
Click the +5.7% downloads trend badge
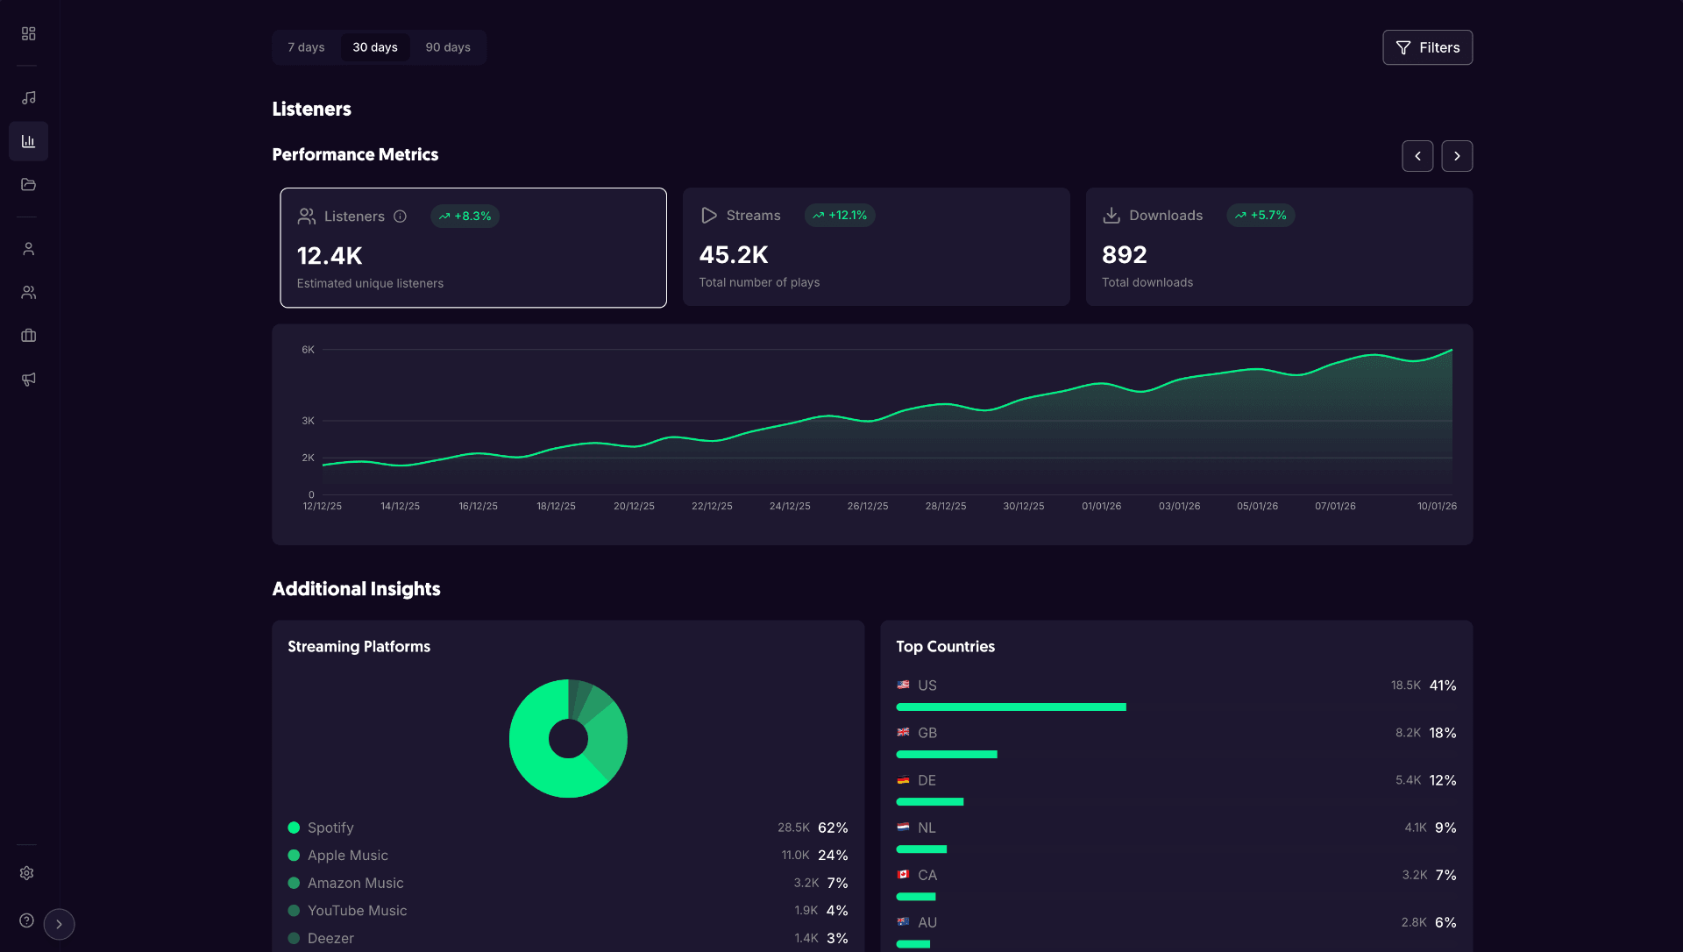(1260, 216)
